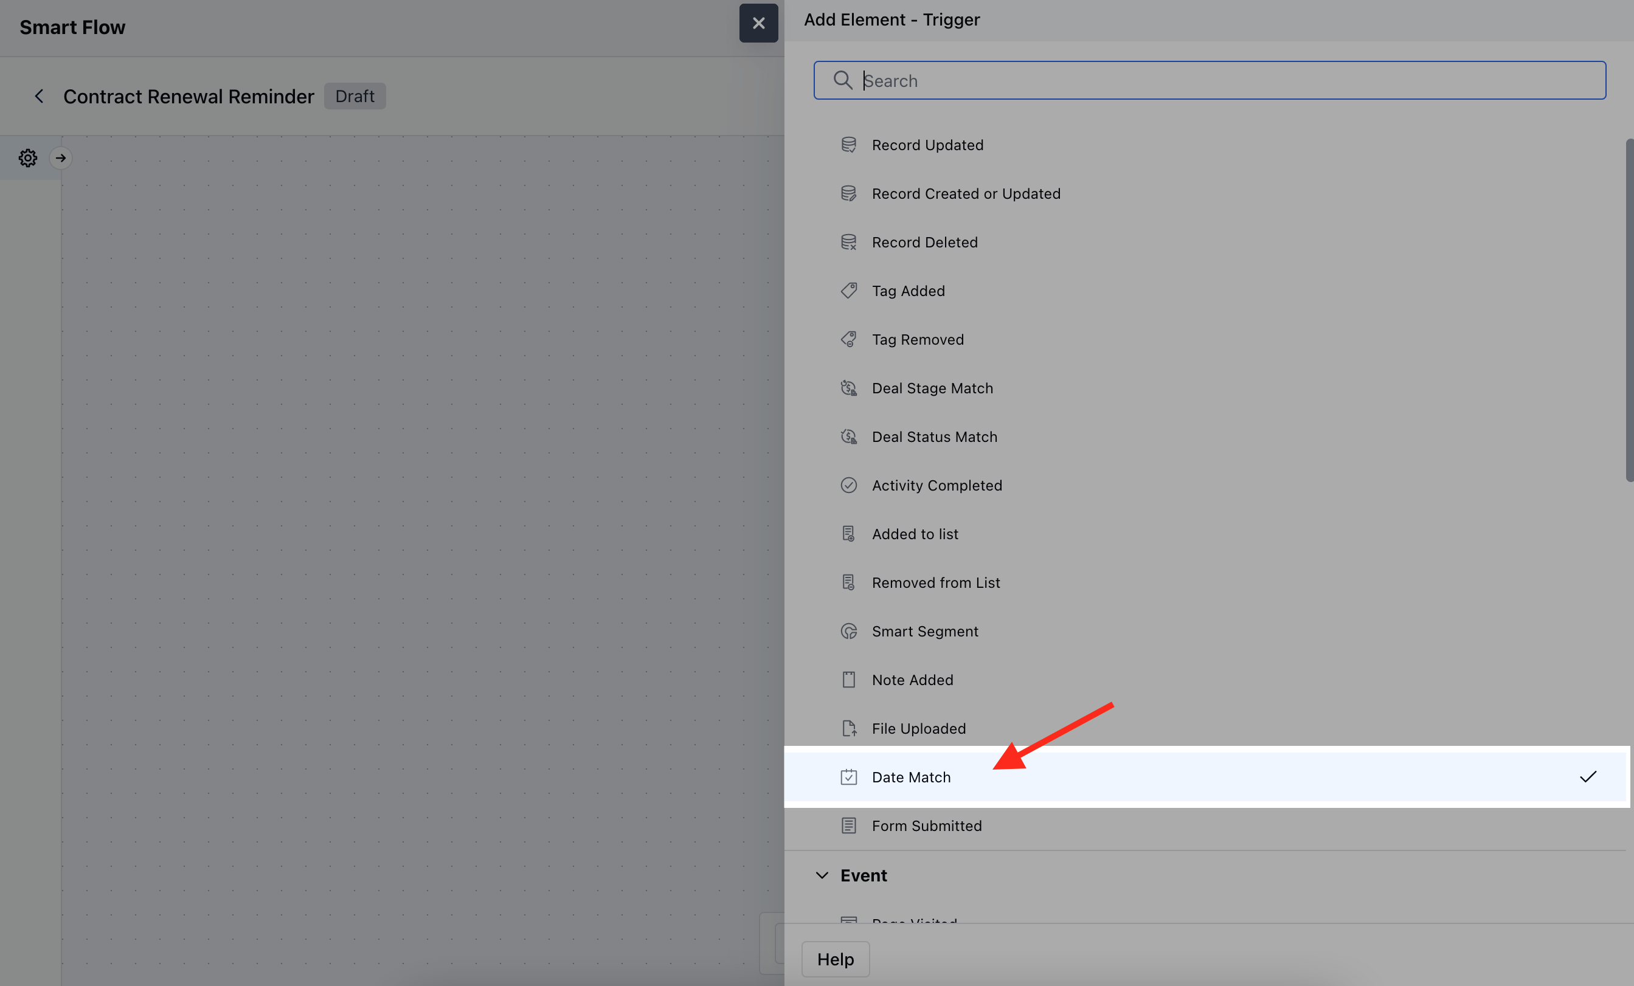Click the trigger list scrollbar
This screenshot has width=1634, height=986.
[x=1629, y=310]
